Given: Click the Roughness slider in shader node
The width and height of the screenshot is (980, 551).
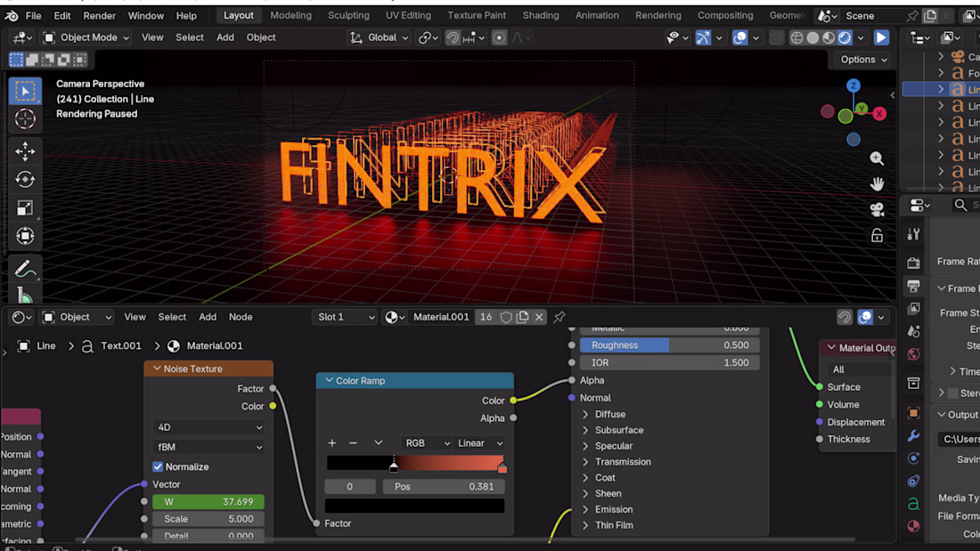Looking at the screenshot, I should click(x=670, y=345).
